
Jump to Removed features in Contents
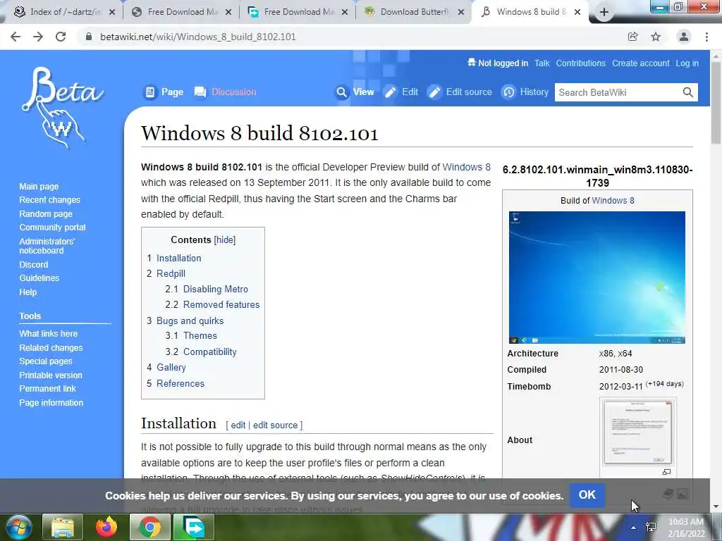pos(221,304)
